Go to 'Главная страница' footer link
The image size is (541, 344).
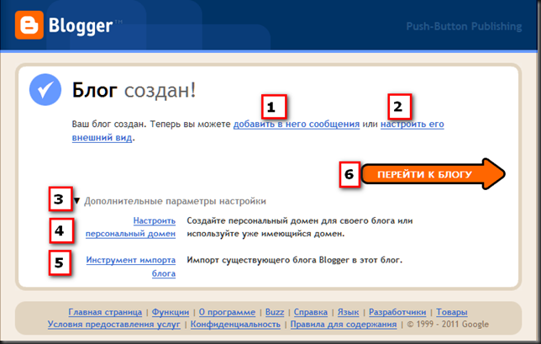[105, 312]
